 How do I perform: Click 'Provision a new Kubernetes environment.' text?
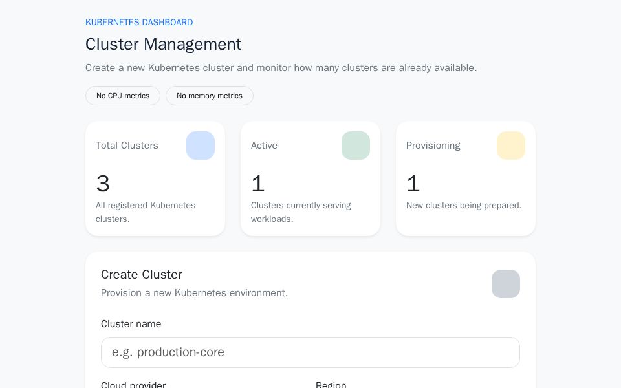[x=194, y=292]
